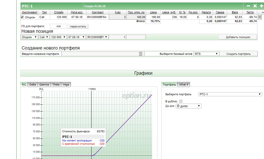Open the RI120000BF contract dropdown
This screenshot has height=159, width=264.
97,37
